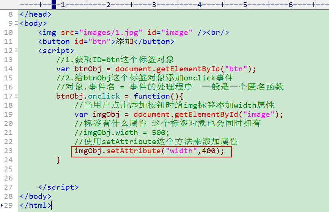Click comment 一般是一个匿名函数

pyautogui.click(x=243, y=87)
